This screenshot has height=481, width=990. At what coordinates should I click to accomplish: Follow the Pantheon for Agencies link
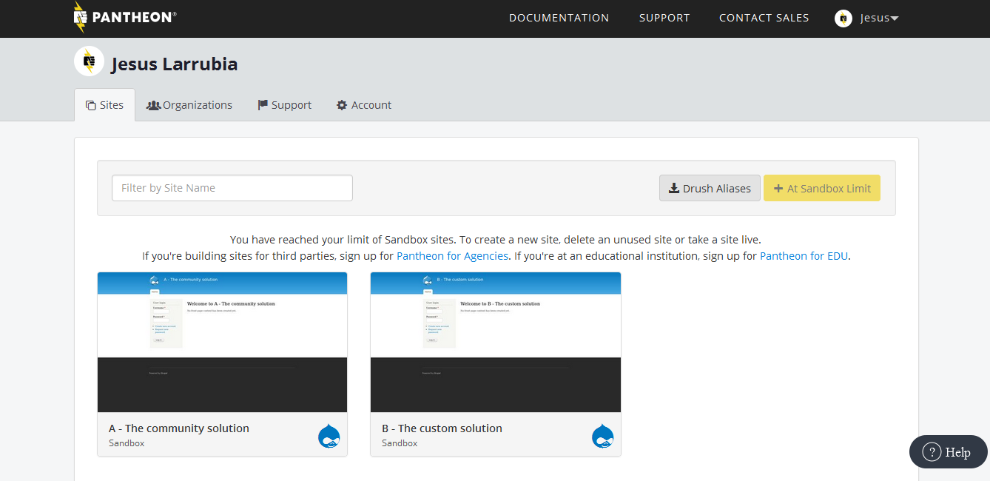452,256
